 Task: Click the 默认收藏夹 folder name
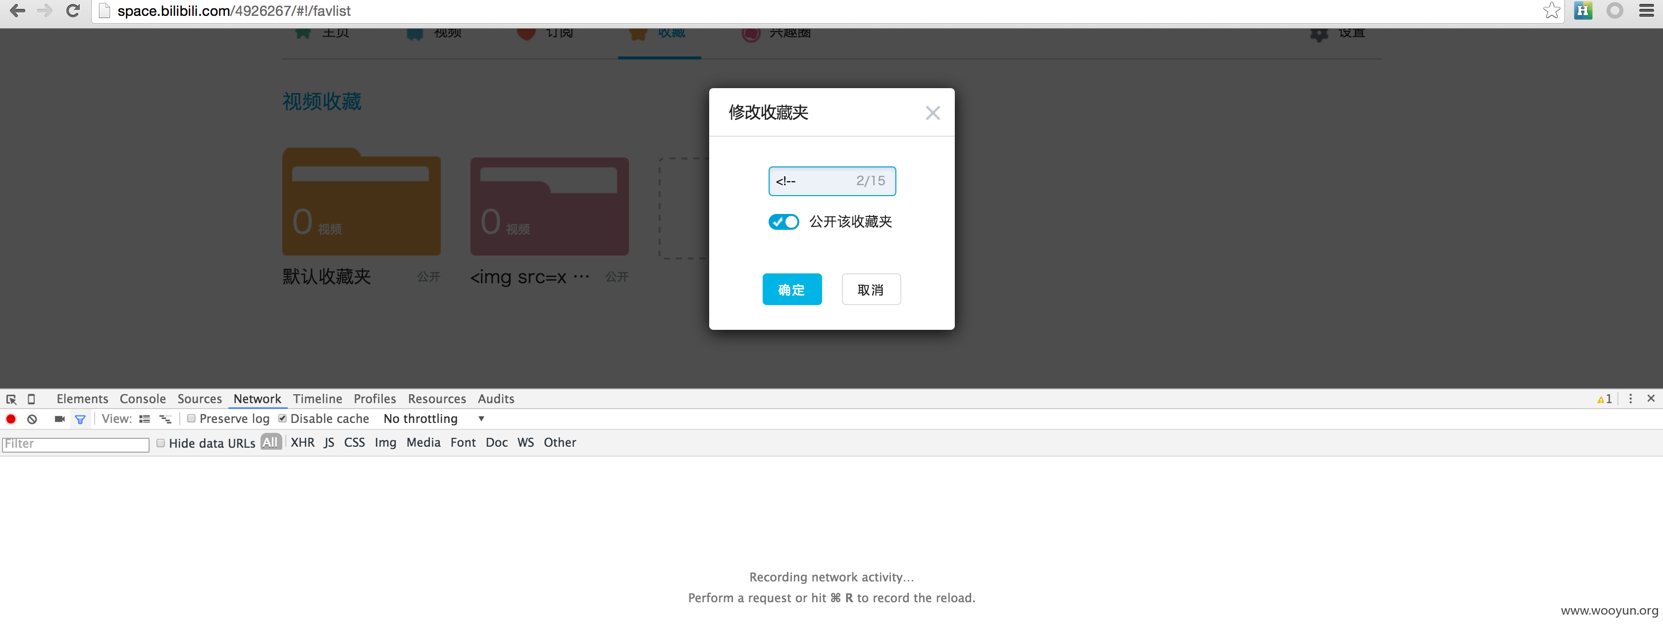coord(327,277)
